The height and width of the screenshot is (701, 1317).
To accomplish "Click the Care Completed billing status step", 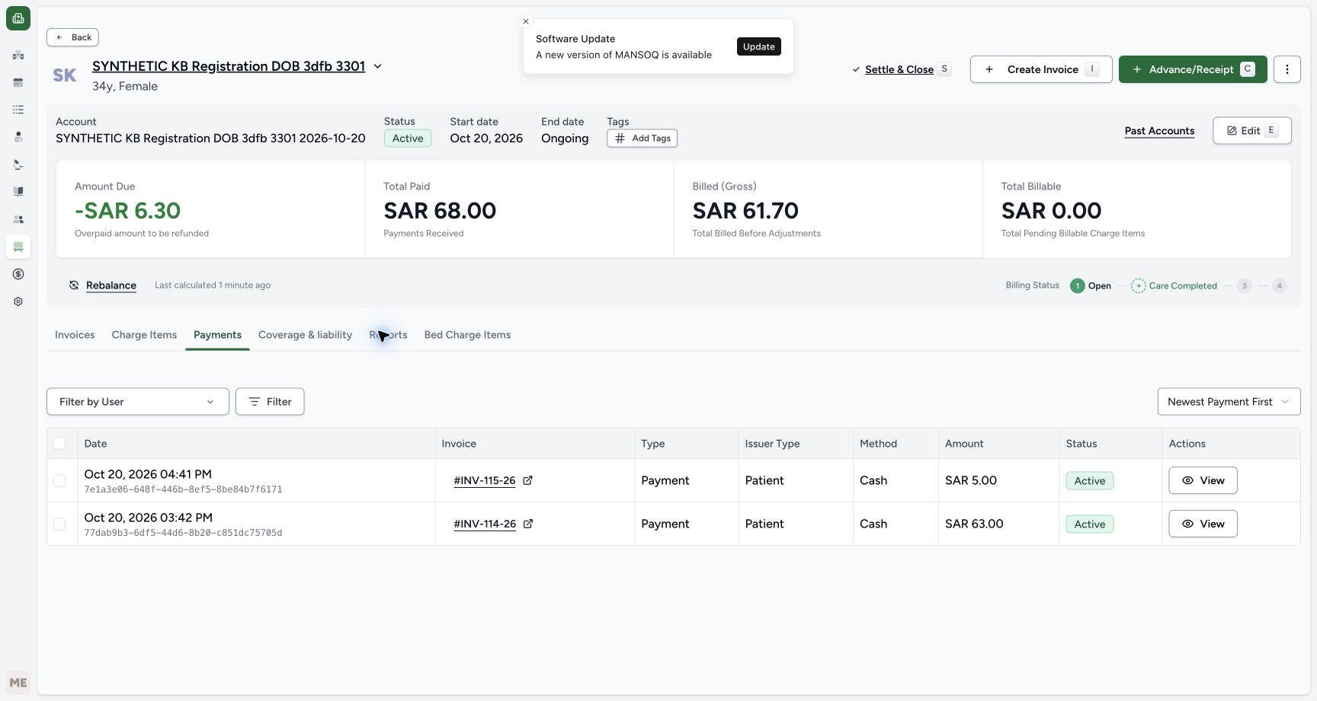I will (x=1174, y=286).
